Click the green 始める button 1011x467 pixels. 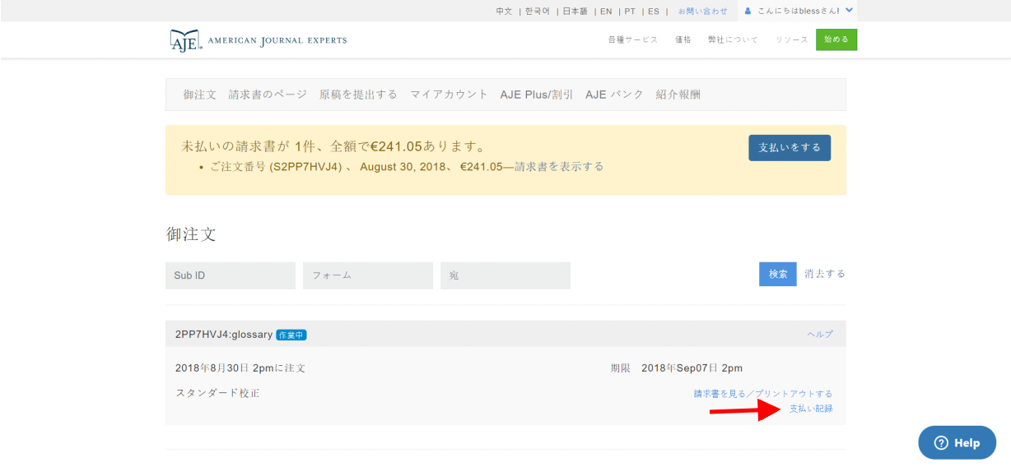click(836, 39)
